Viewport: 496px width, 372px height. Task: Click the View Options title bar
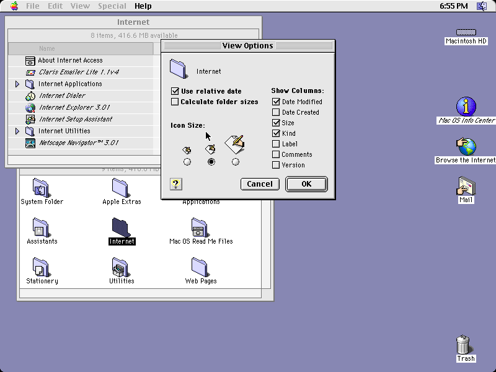248,46
